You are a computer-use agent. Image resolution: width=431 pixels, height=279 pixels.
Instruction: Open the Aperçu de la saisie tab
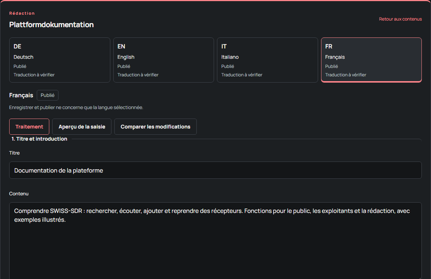coord(82,127)
